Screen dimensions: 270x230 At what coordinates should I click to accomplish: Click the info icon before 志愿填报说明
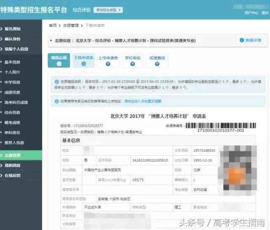[57, 82]
